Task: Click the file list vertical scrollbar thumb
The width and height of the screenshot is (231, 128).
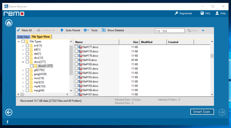Action: (212, 56)
